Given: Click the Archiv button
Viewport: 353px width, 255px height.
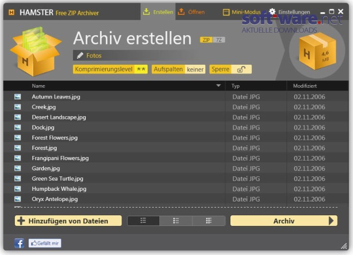Looking at the screenshot, I should pos(284,221).
